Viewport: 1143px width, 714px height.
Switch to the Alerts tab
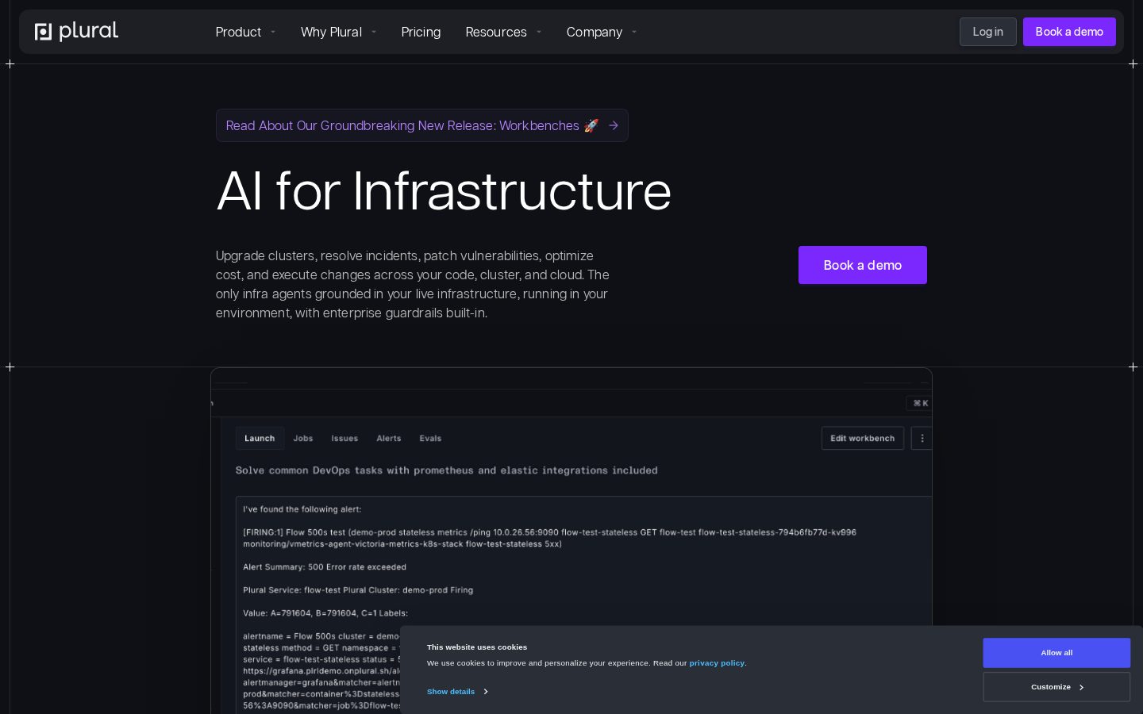[x=389, y=438]
